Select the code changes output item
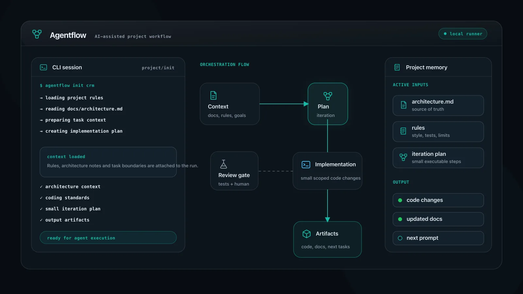Screen dimensions: 523x294 click(438, 200)
